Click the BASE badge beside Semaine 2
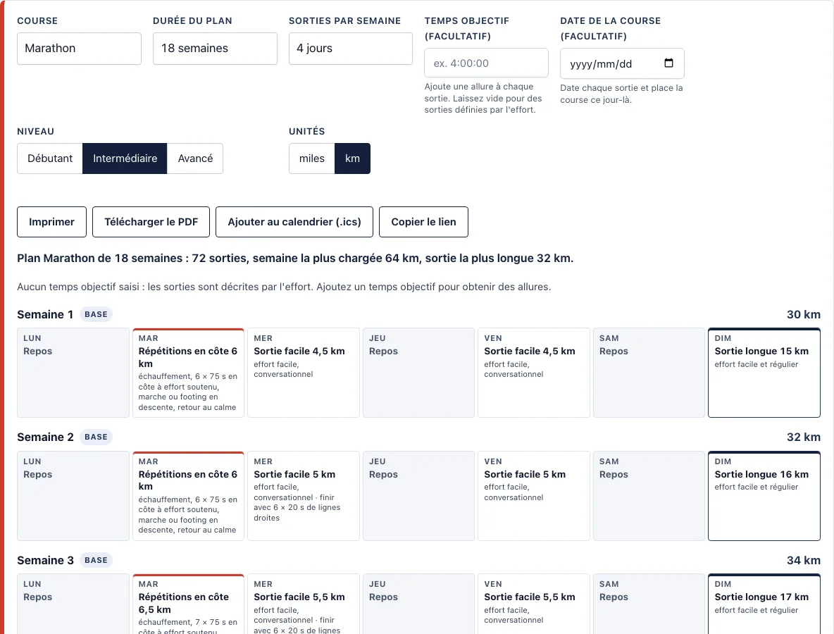 click(x=96, y=437)
